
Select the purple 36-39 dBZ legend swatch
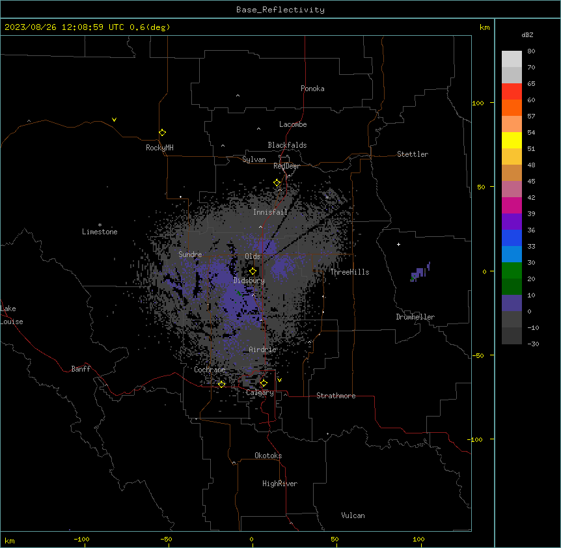coord(512,221)
